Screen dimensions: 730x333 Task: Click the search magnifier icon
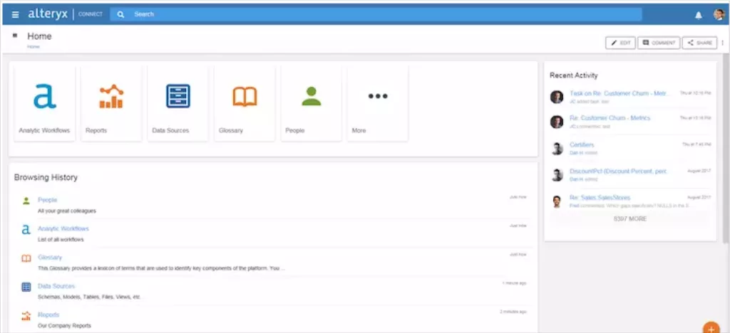[120, 14]
